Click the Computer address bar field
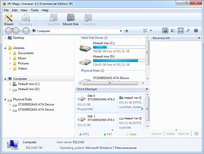This screenshot has width=204, height=154. tap(77, 31)
